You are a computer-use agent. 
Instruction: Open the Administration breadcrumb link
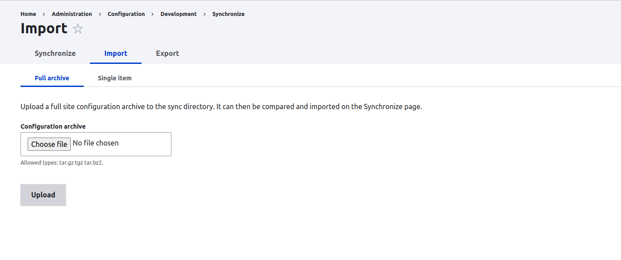pos(72,14)
